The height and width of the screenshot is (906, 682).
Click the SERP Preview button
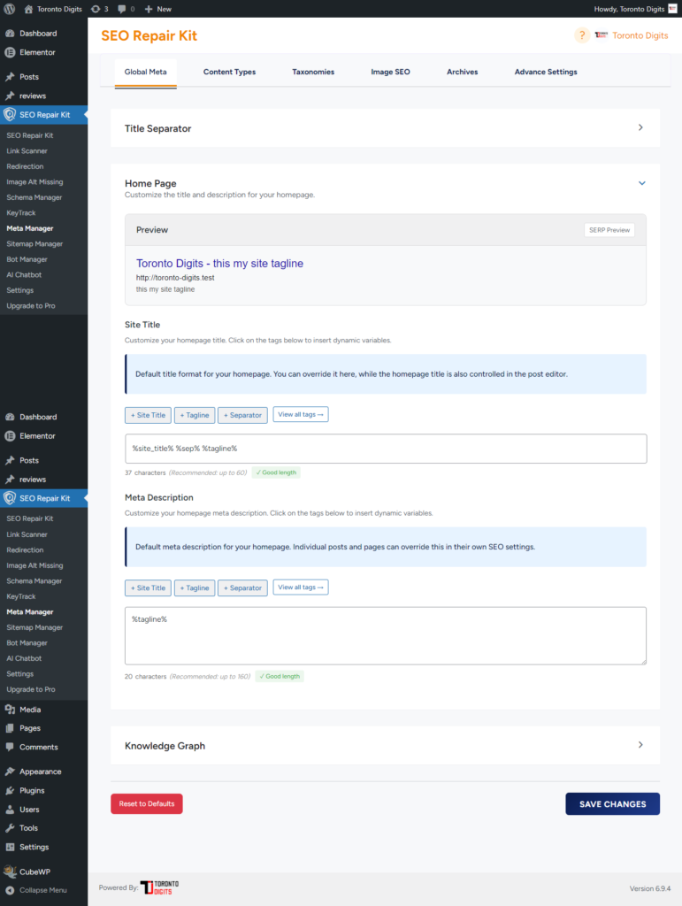pos(609,230)
